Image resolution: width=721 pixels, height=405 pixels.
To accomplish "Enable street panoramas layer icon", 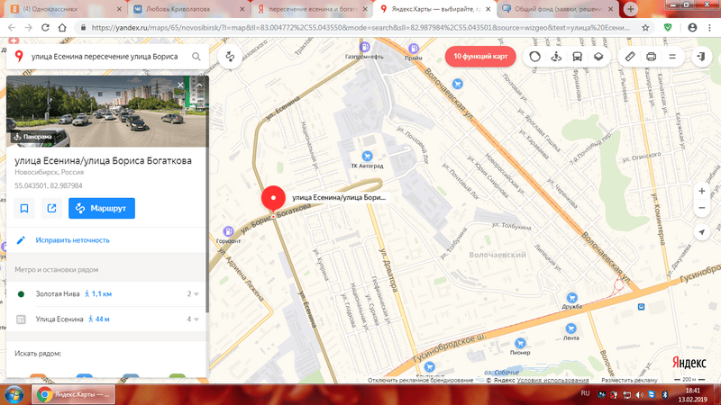I will tap(556, 57).
